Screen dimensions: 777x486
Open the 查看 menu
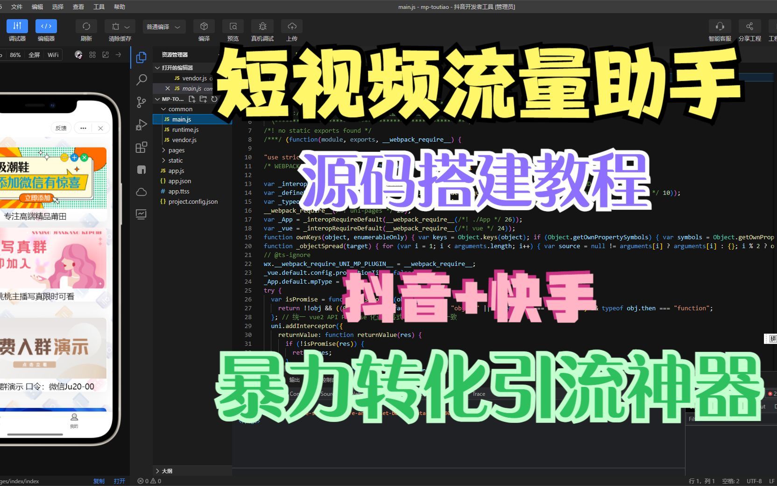coord(78,7)
